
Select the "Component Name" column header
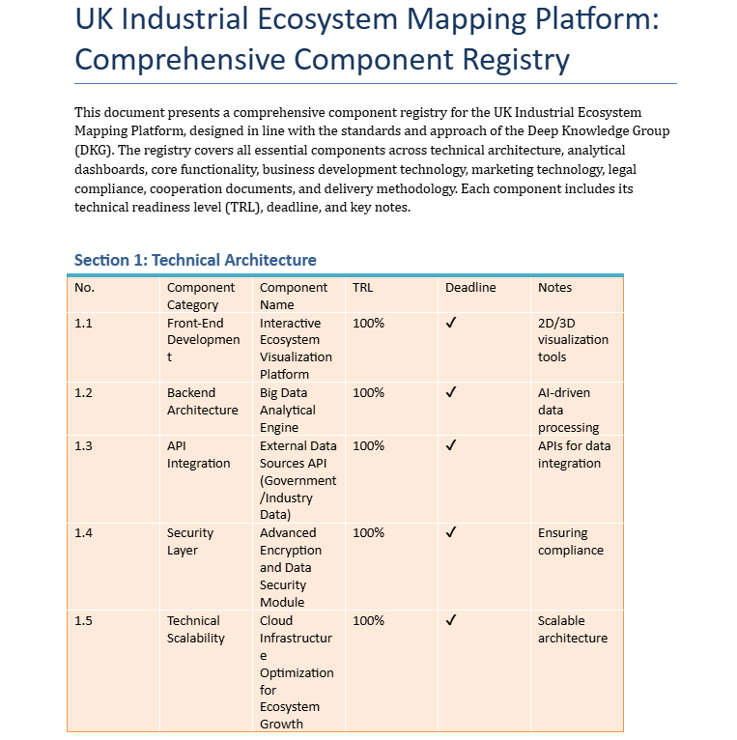tap(293, 296)
